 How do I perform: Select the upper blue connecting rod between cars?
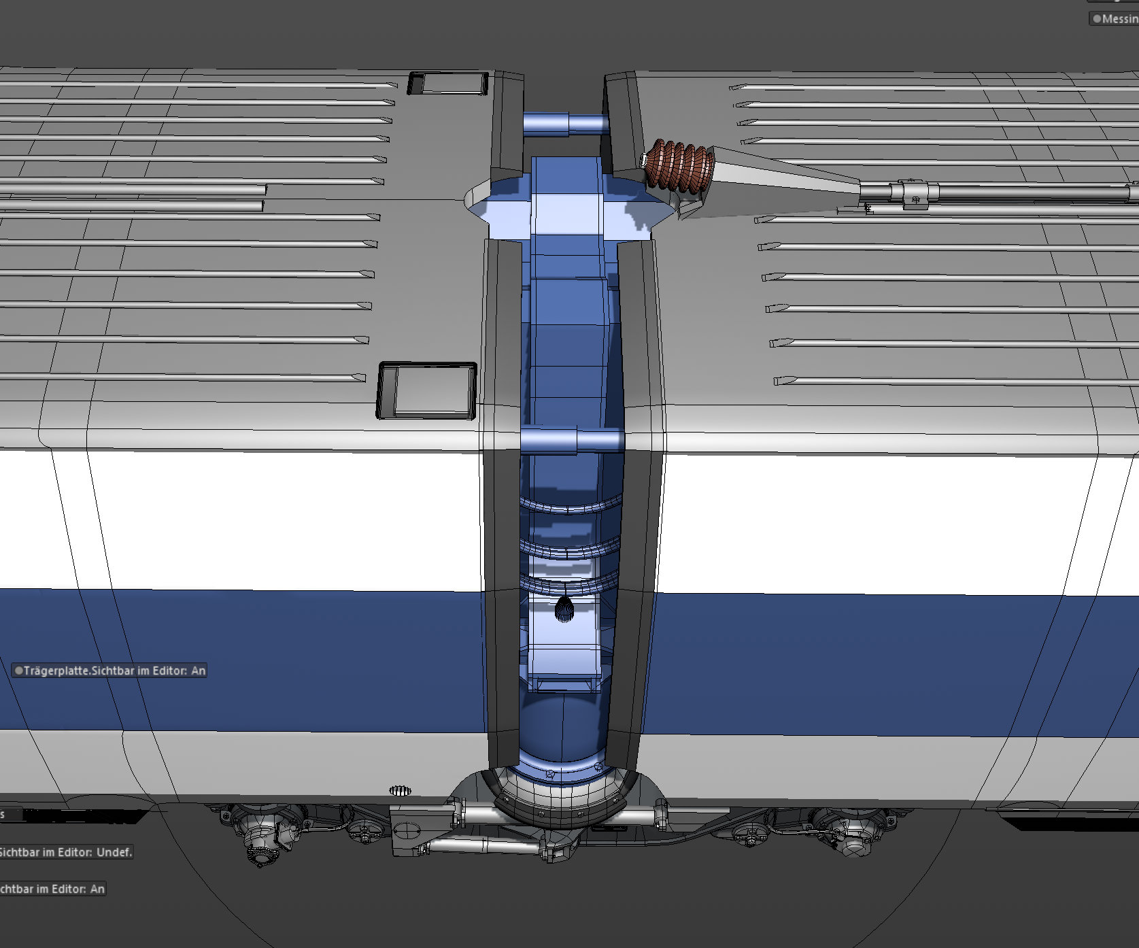click(x=564, y=124)
